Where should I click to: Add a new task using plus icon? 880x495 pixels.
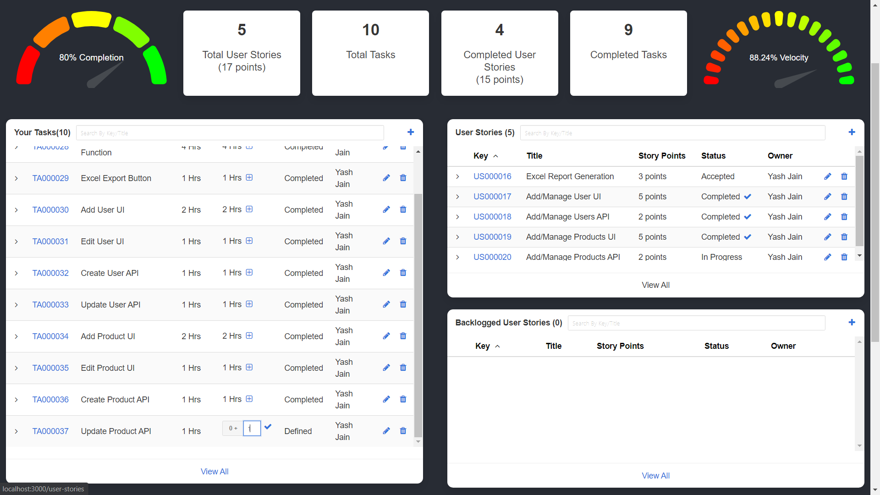tap(411, 132)
